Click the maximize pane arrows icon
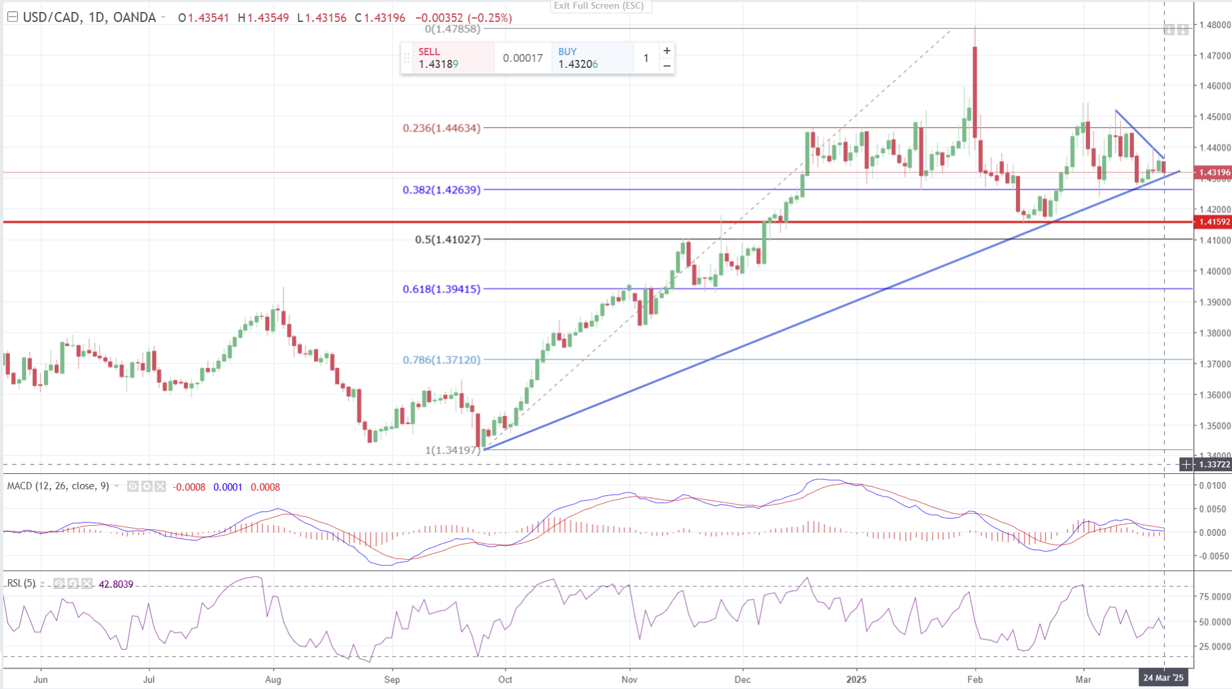1232x689 pixels. pyautogui.click(x=1183, y=30)
